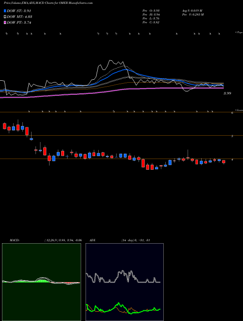243x321 pixels.
Task: Click the 3.99 price label near EMA lines
Action: pyautogui.click(x=227, y=93)
